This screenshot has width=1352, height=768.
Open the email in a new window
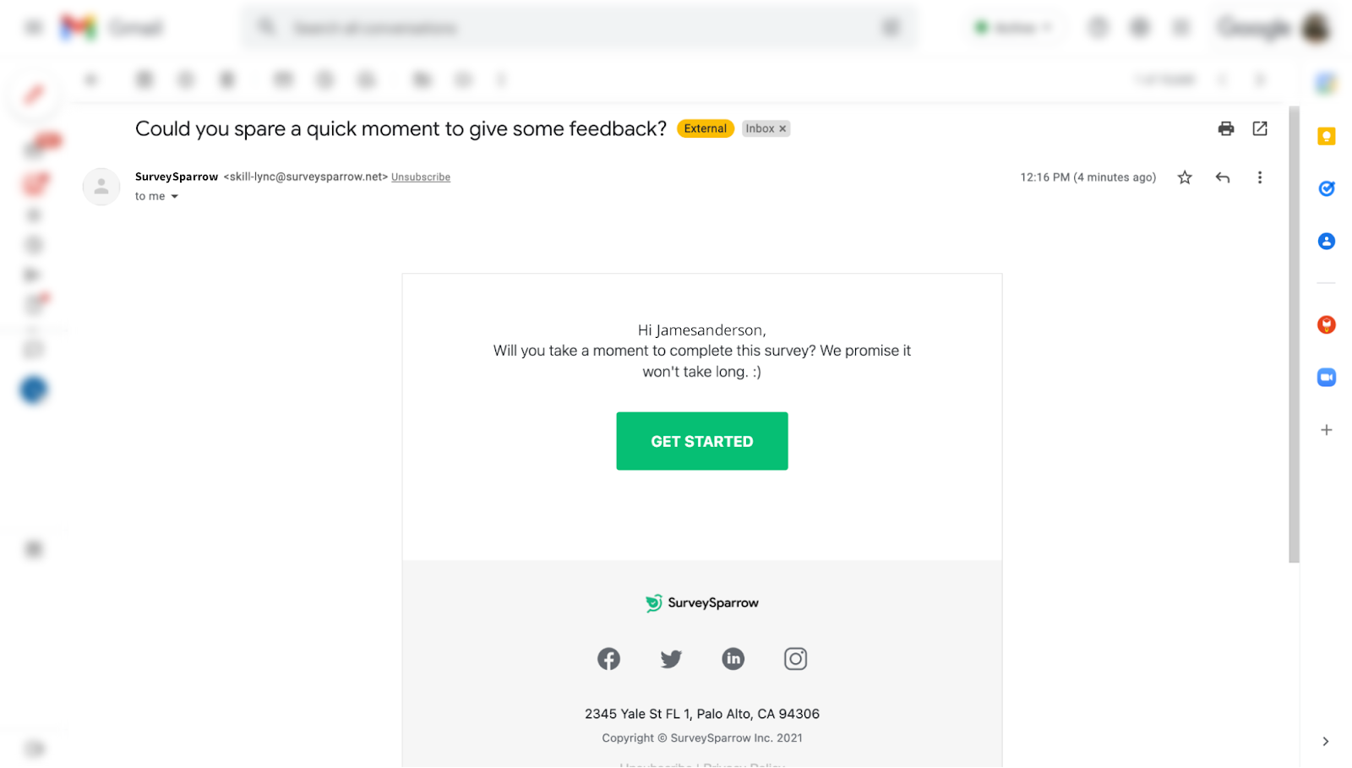(x=1260, y=128)
